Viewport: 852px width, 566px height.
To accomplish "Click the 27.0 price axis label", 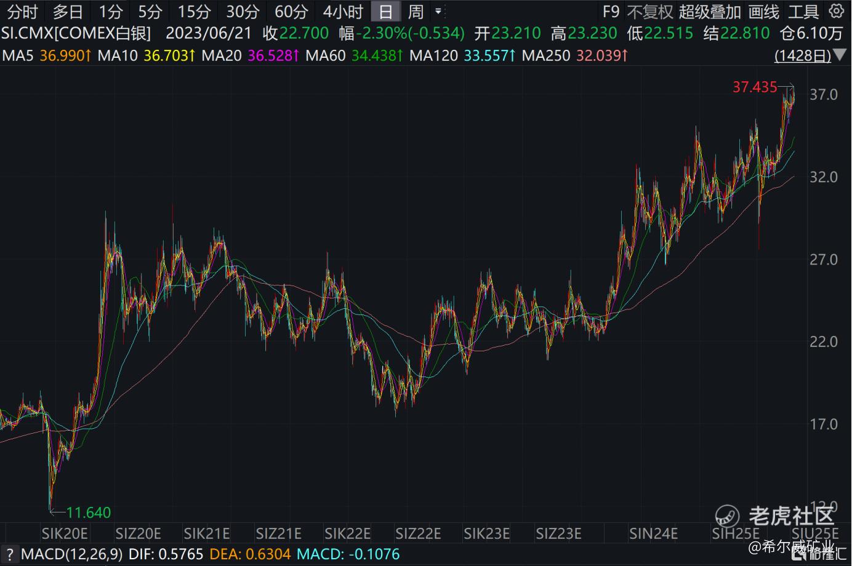I will click(824, 260).
